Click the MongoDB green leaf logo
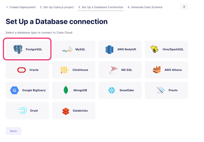Image resolution: width=204 pixels, height=142 pixels. 66,90
